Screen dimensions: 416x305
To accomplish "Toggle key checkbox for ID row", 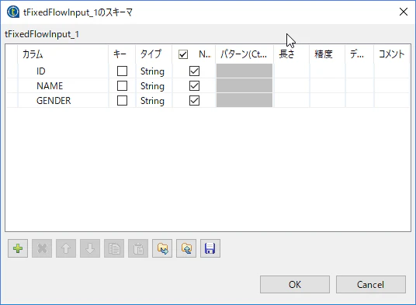I will (122, 71).
